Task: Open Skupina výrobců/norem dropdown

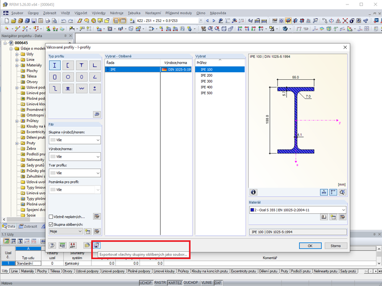Action: coord(74,140)
